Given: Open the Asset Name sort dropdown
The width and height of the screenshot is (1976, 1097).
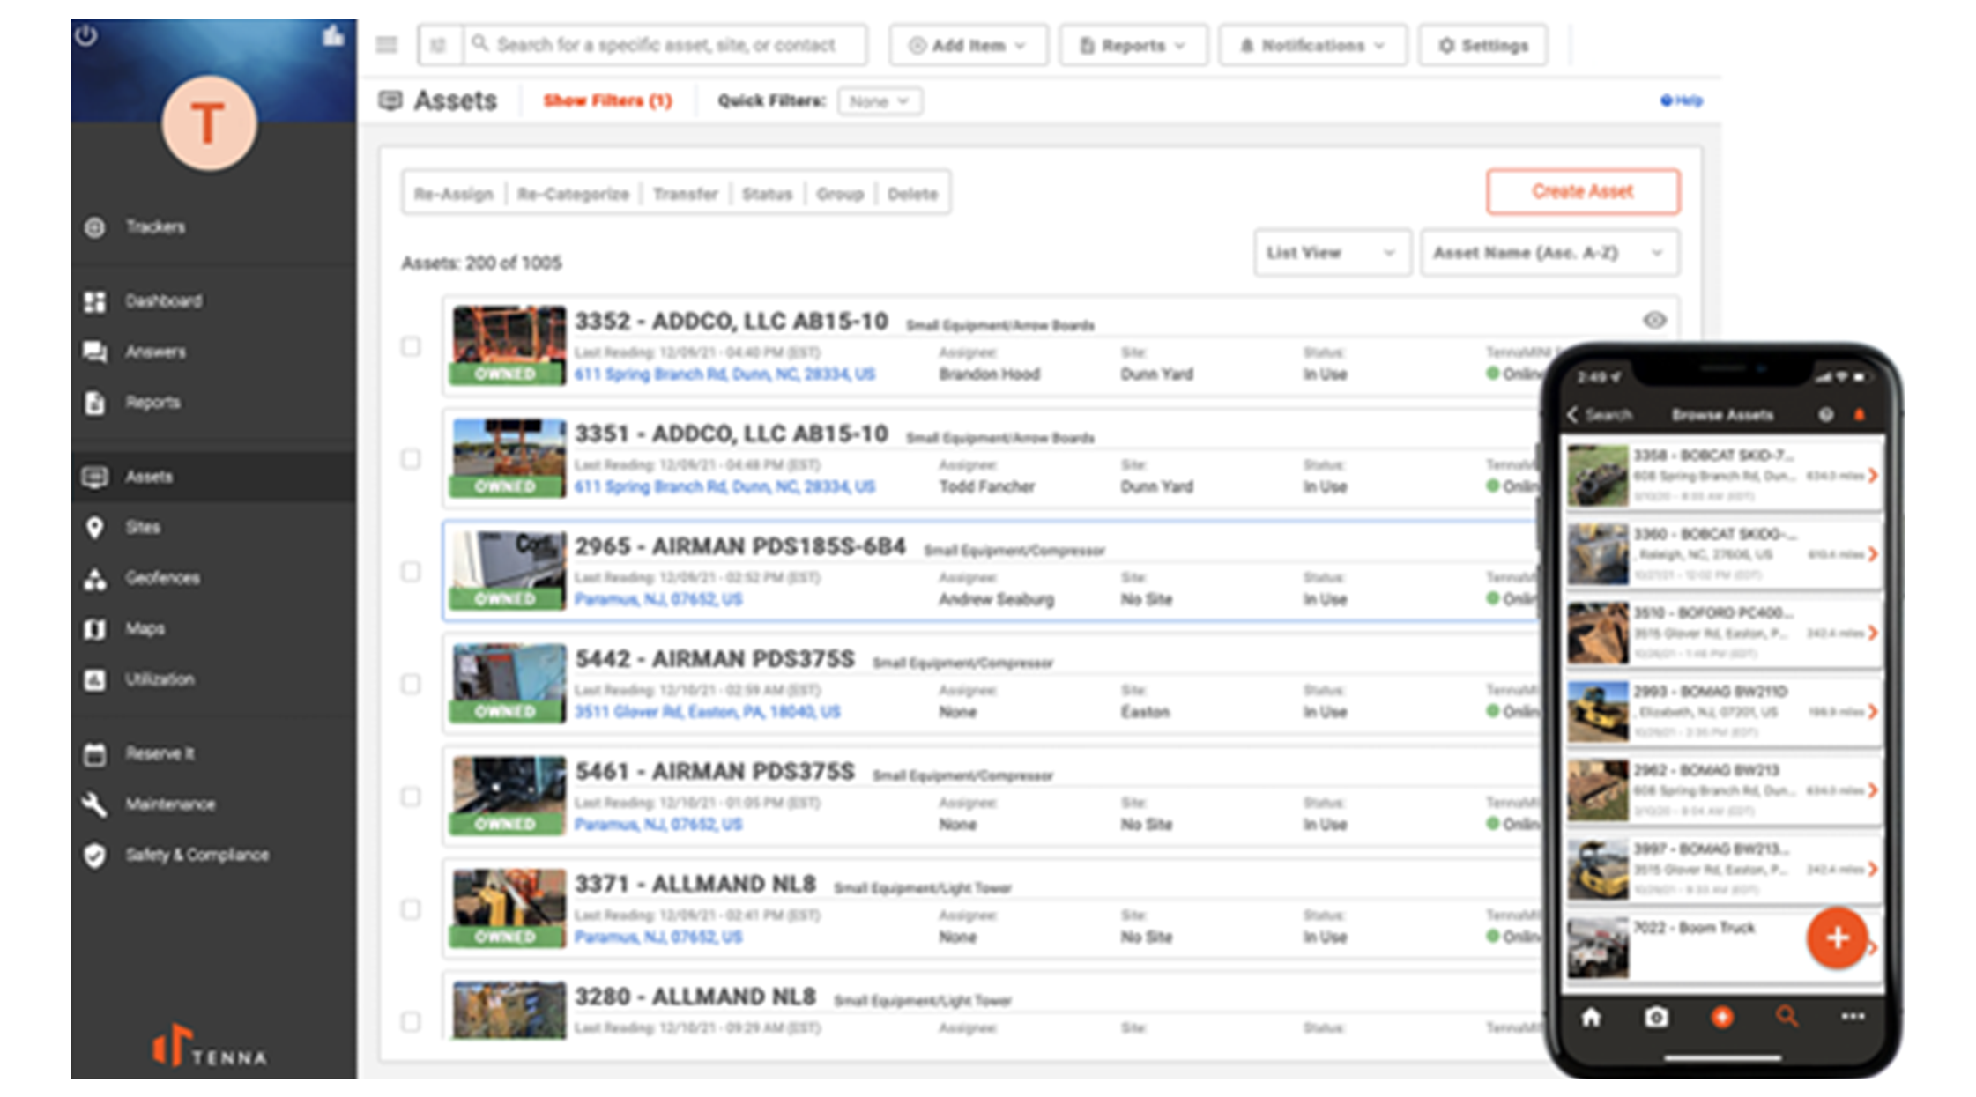Looking at the screenshot, I should (1548, 253).
